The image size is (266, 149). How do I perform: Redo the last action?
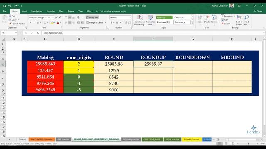[x=15, y=6]
